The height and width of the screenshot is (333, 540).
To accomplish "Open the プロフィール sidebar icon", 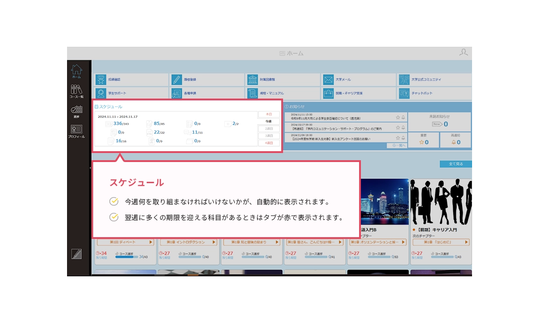I will point(76,131).
